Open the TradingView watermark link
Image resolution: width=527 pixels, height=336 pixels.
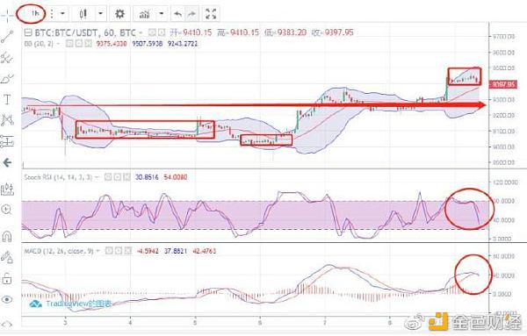click(70, 304)
